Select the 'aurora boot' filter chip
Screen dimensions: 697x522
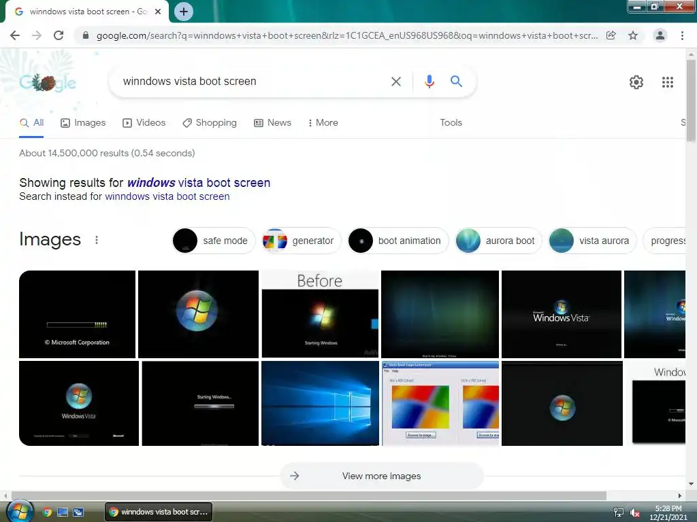click(498, 241)
